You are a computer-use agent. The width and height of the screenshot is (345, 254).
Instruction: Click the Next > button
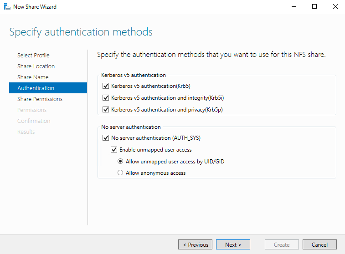coord(233,244)
